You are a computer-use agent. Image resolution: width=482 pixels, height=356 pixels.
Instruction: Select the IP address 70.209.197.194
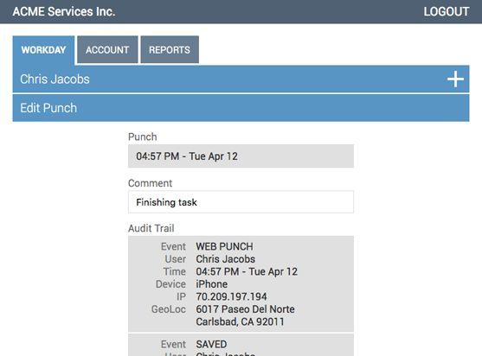[231, 296]
